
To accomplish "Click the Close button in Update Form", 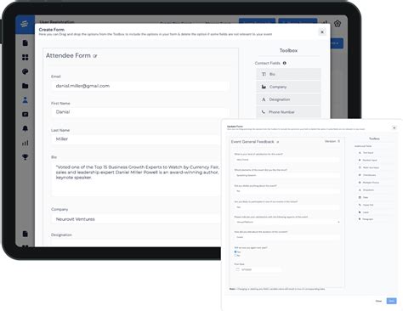I will 378,301.
